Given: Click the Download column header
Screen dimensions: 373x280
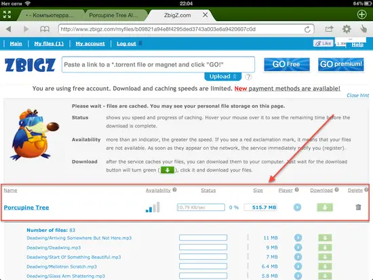Looking at the screenshot, I should 321,191.
